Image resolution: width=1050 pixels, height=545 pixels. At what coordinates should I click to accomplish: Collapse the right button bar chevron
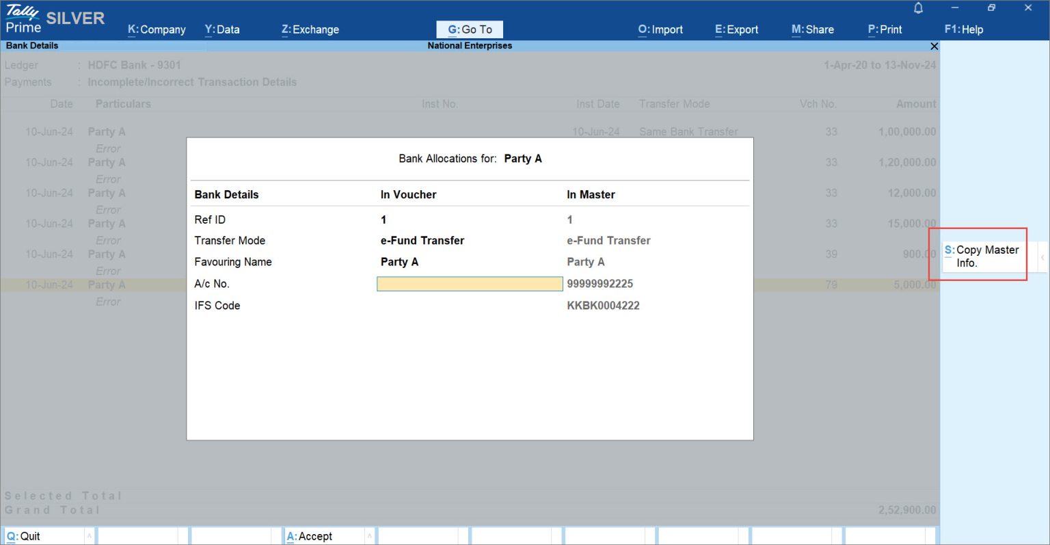(1042, 257)
